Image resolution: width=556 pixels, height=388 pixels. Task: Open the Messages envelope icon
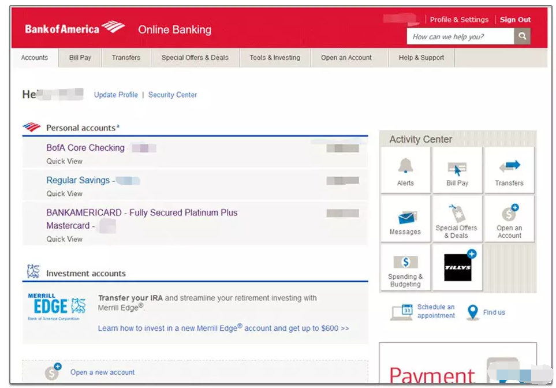[405, 218]
